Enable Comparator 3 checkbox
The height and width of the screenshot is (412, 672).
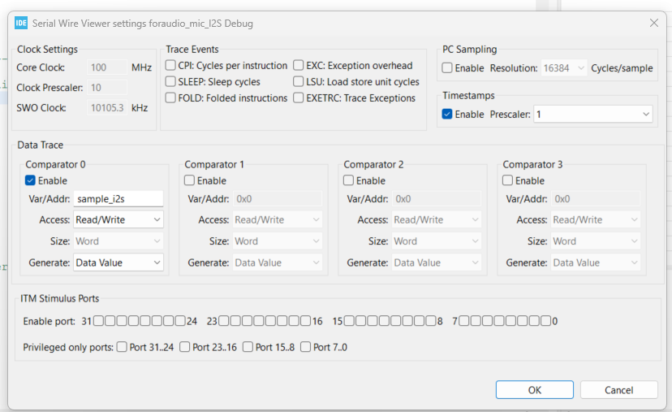(508, 180)
